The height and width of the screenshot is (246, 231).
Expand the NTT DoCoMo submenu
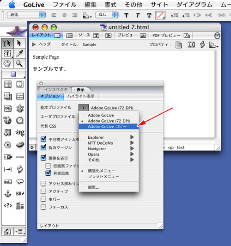pyautogui.click(x=109, y=143)
